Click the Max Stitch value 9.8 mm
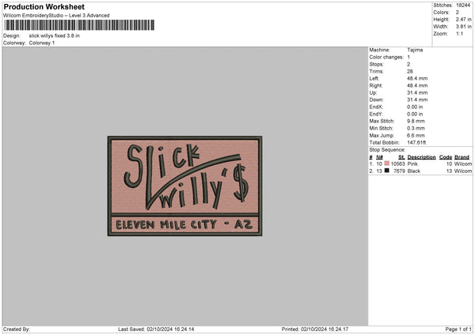Viewport: 475px width, 335px height. pos(416,121)
